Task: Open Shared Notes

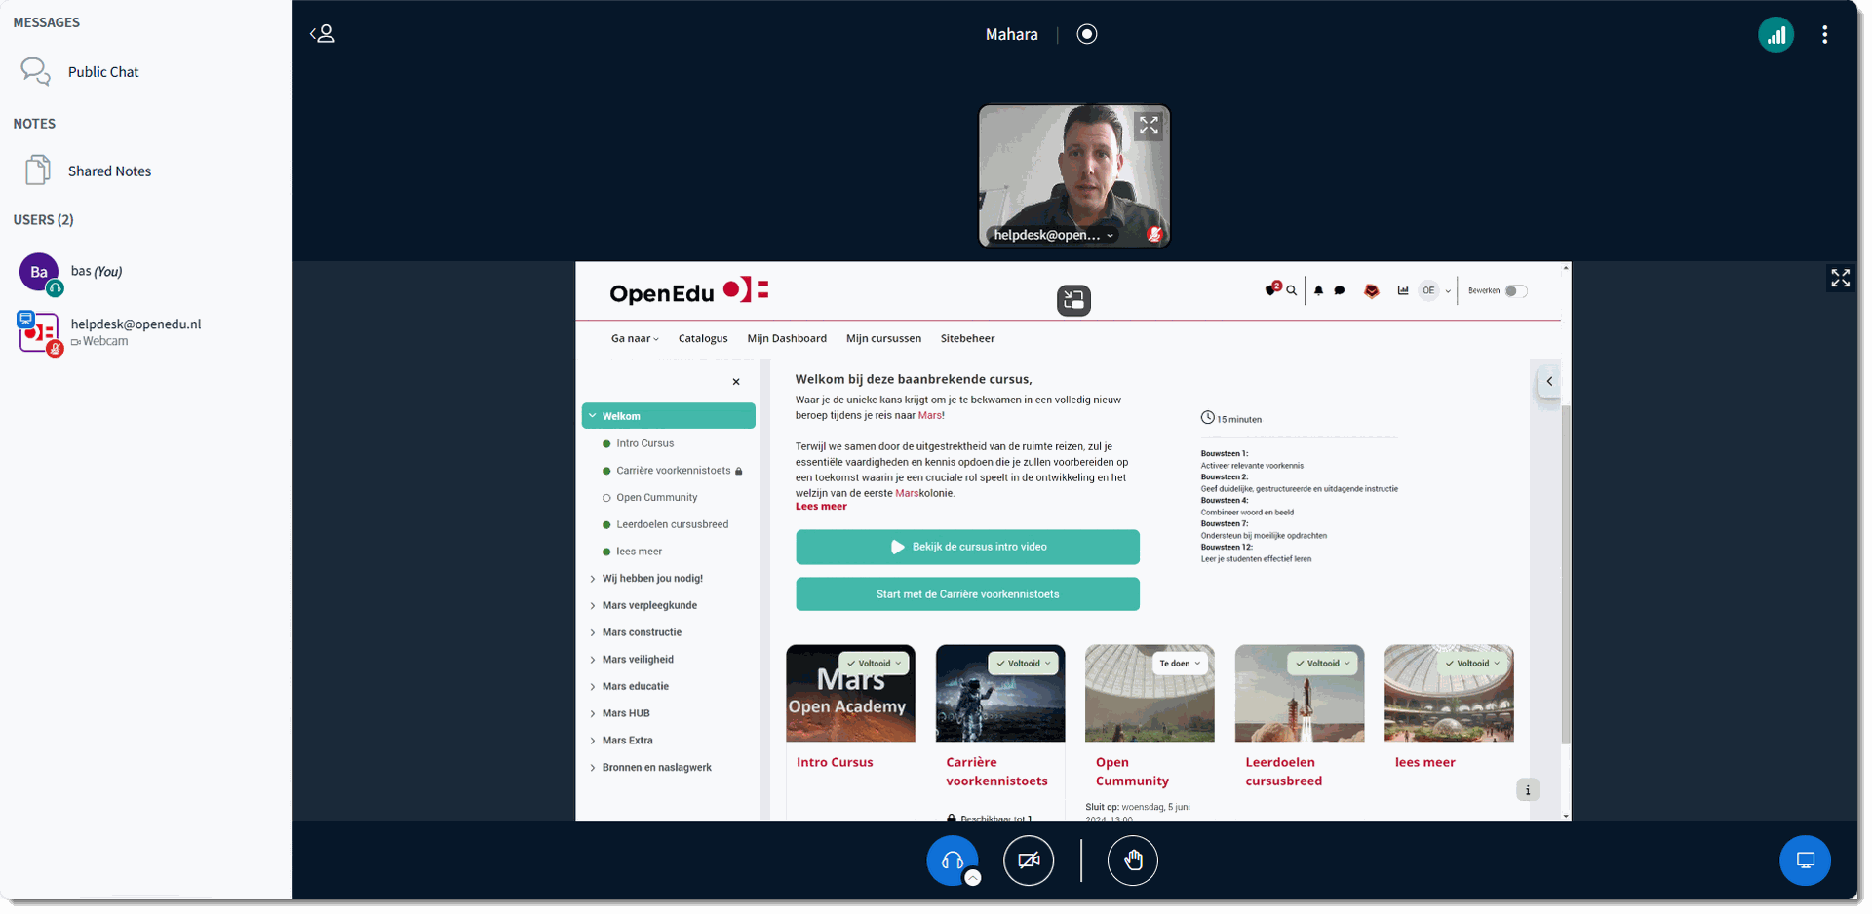Action: (x=108, y=171)
